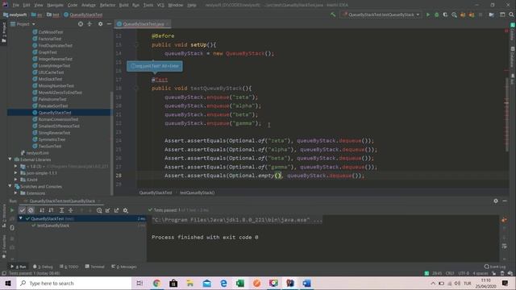This screenshot has height=290, width=516.
Task: Open the VCS menu
Action: pyautogui.click(x=160, y=6)
